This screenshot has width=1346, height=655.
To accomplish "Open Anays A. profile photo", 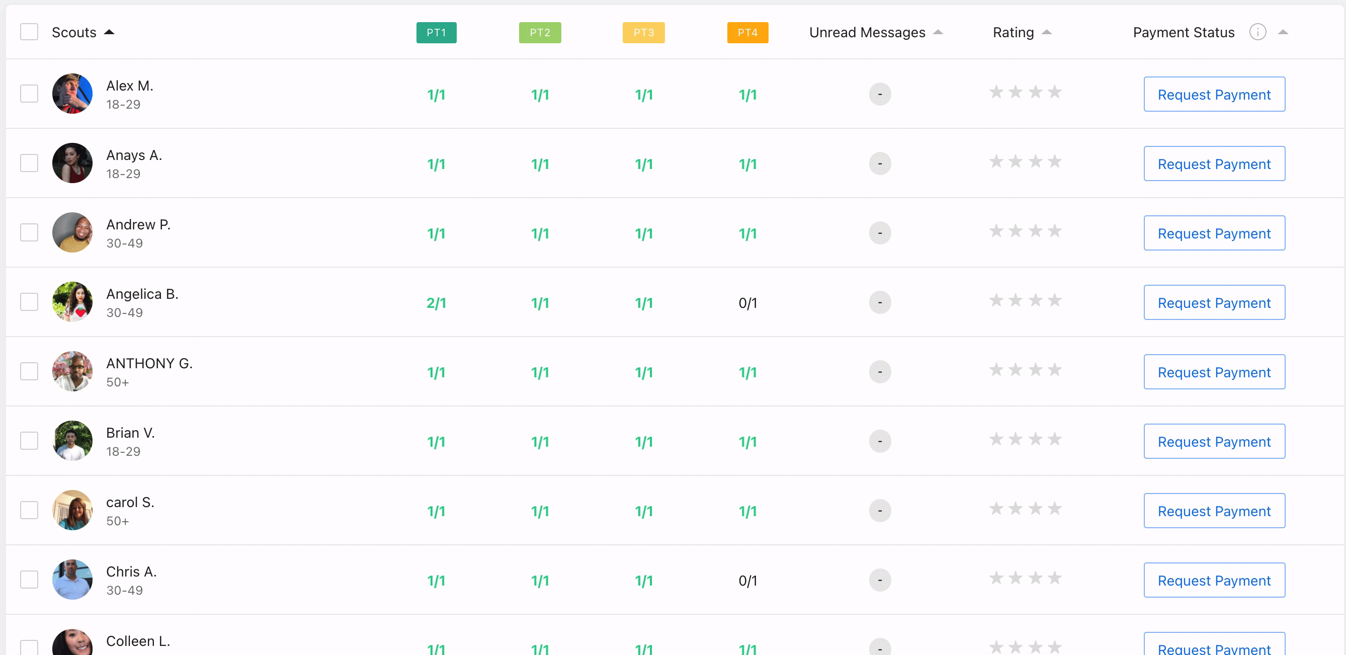I will click(x=72, y=163).
